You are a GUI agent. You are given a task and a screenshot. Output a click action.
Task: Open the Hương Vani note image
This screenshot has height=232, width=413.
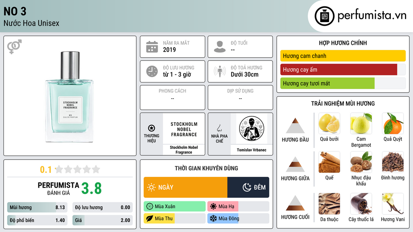(393, 204)
